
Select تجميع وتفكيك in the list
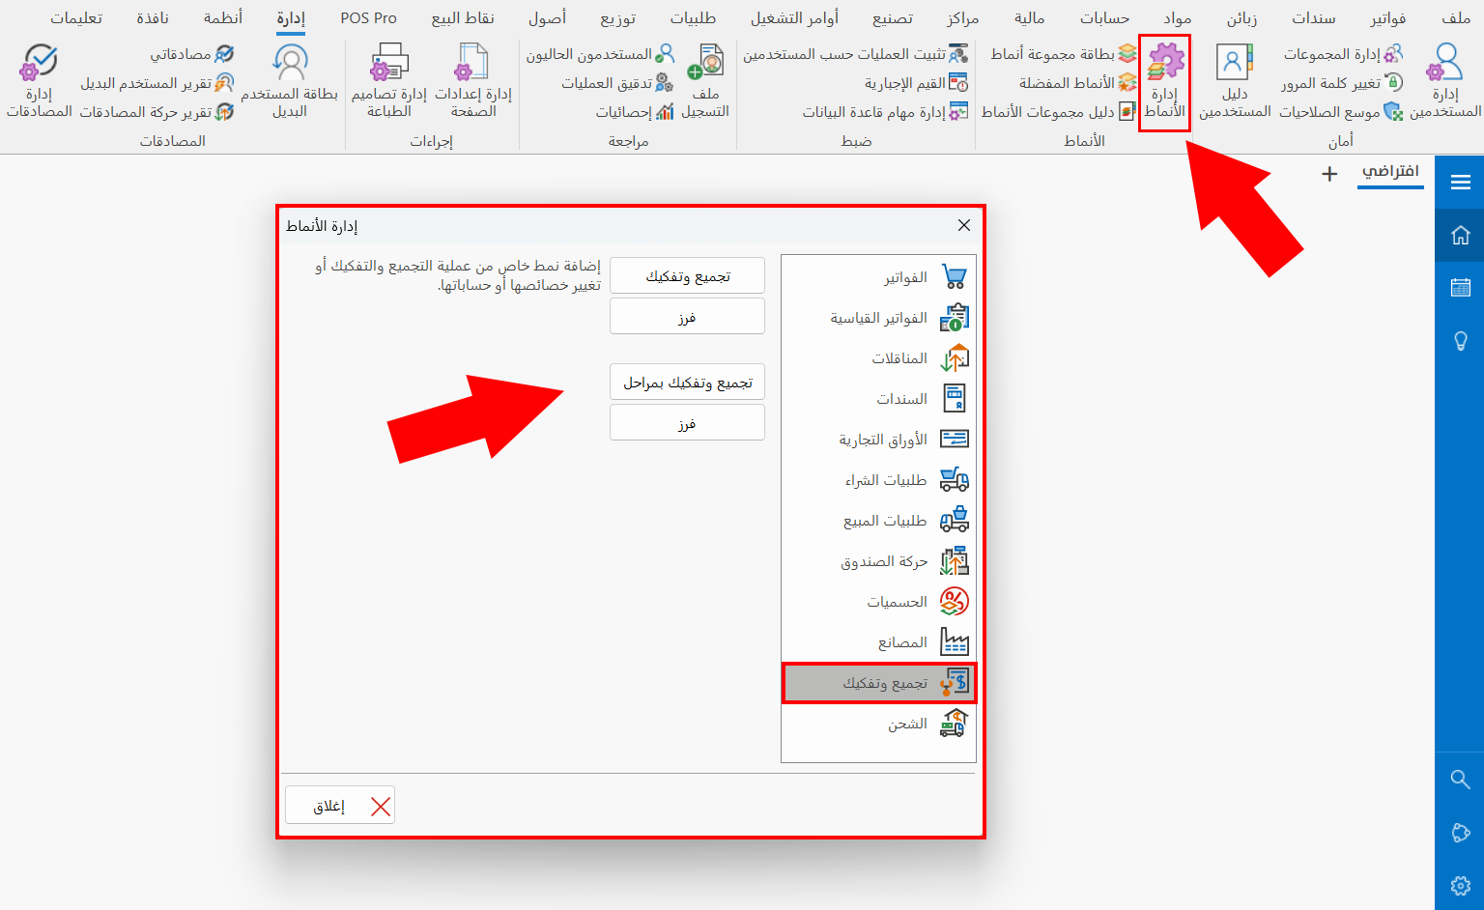click(x=878, y=683)
